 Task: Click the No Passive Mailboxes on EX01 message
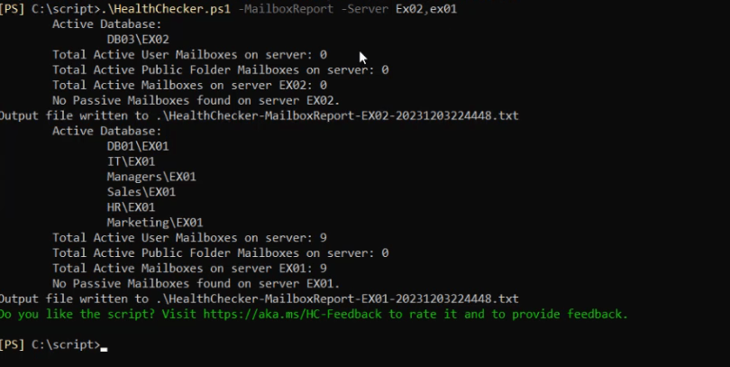pyautogui.click(x=196, y=283)
